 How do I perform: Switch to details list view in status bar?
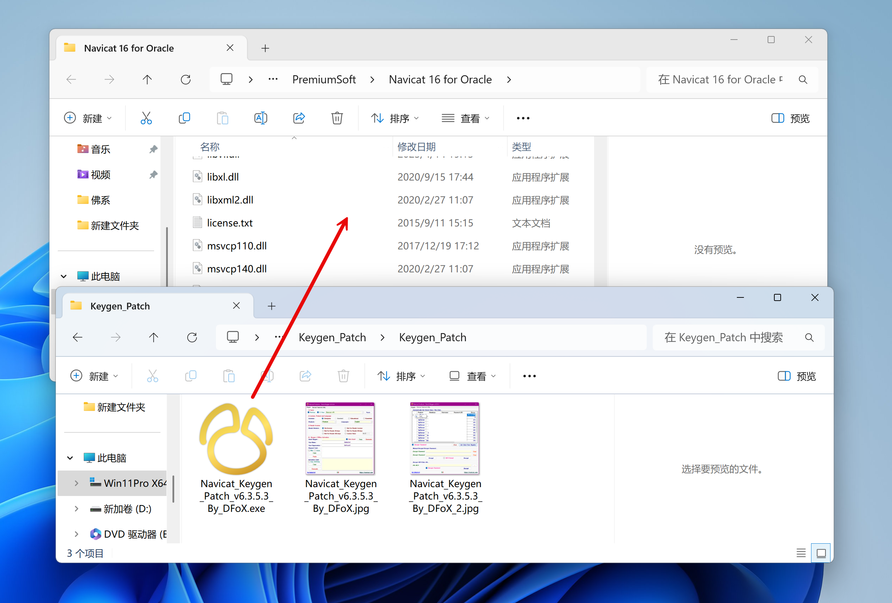[x=801, y=553]
